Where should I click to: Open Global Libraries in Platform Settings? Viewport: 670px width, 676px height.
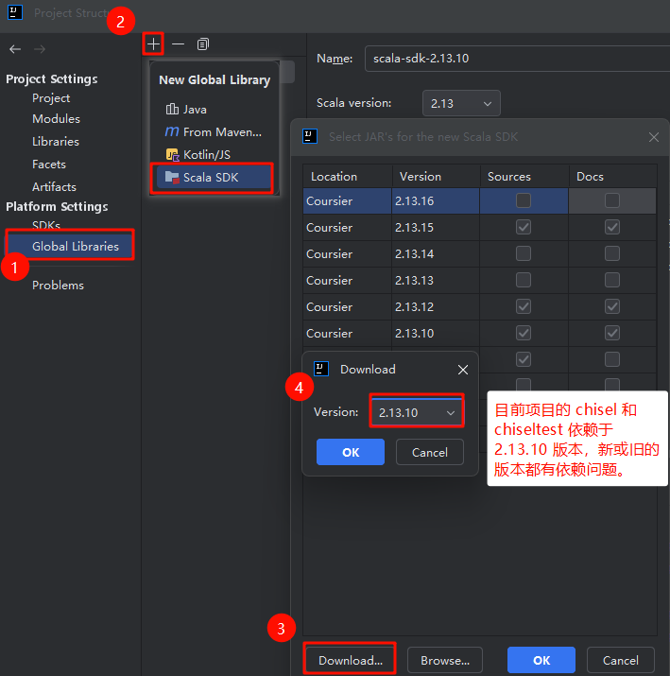tap(76, 246)
